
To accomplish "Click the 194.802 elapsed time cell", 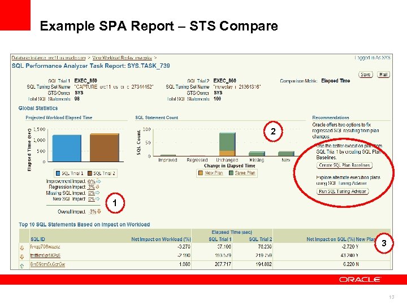I will 263,264.
